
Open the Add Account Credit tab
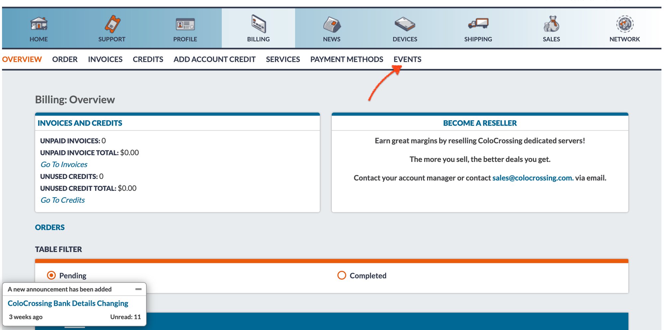[x=214, y=59]
